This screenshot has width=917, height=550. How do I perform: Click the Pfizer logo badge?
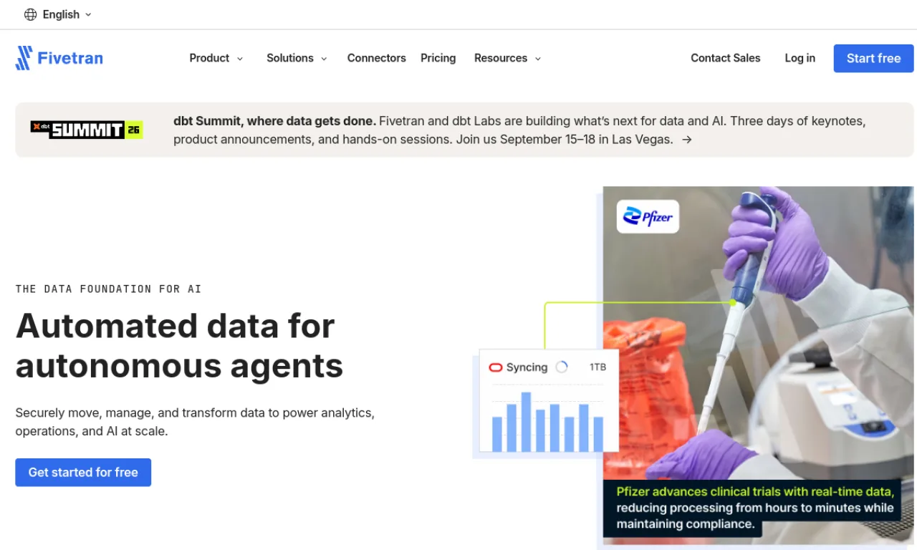[x=648, y=216]
